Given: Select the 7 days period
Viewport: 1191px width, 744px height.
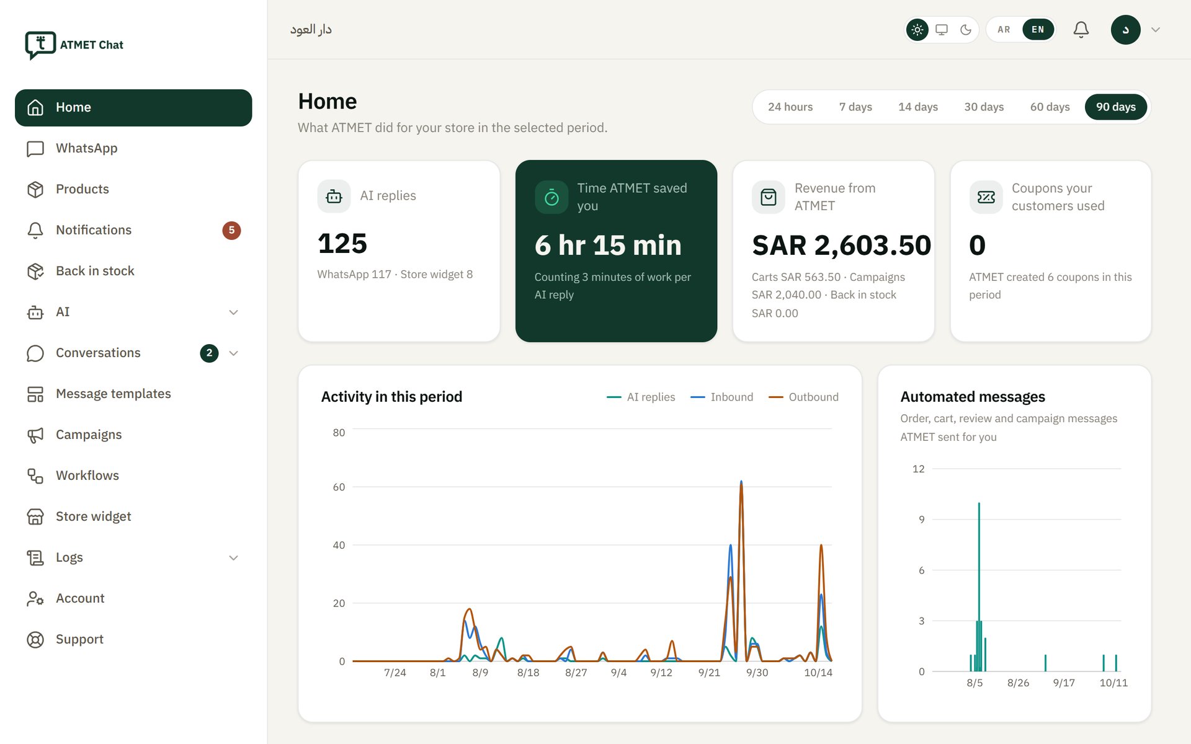Looking at the screenshot, I should (855, 107).
